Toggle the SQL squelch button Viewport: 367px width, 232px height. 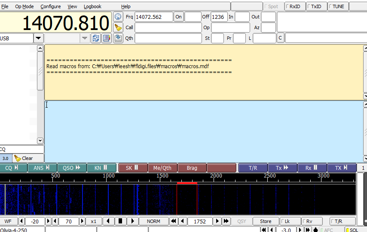tap(356, 229)
